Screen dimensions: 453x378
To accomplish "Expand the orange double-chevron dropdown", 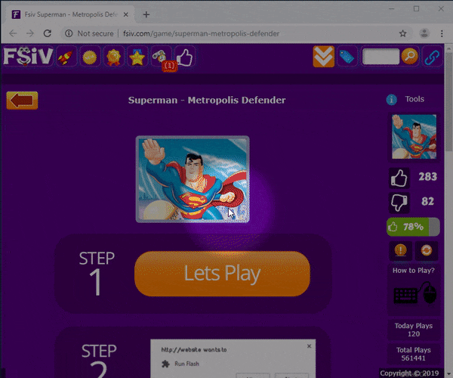I will click(x=323, y=57).
